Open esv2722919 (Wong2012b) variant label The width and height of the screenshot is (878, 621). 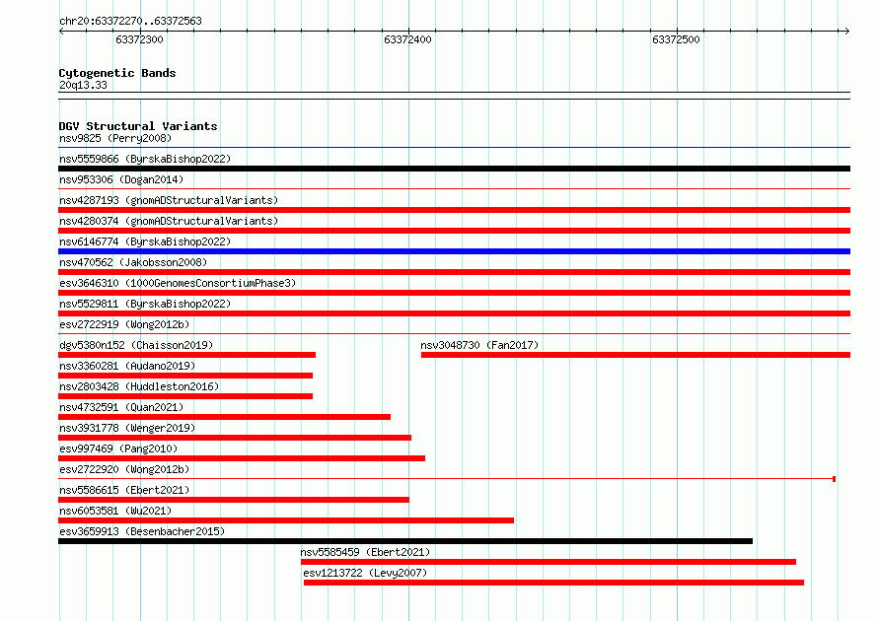click(124, 324)
